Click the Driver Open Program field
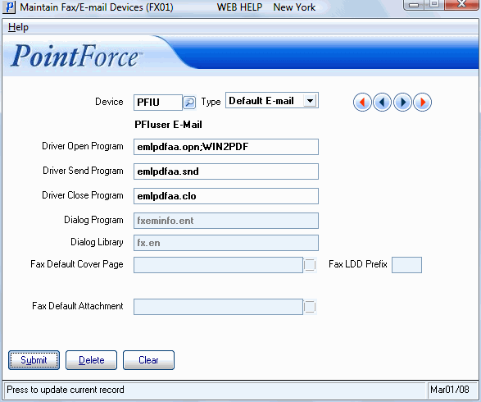The height and width of the screenshot is (402, 481). (x=226, y=147)
